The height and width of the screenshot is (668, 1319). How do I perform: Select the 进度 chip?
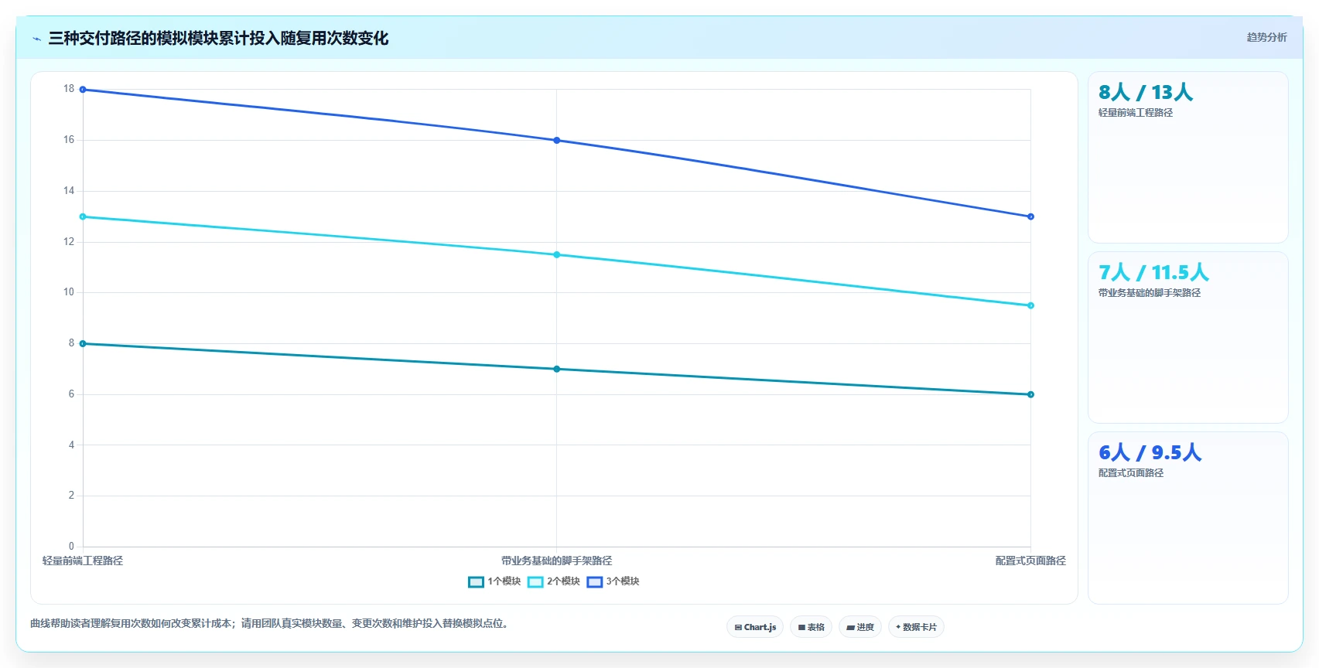pyautogui.click(x=860, y=627)
